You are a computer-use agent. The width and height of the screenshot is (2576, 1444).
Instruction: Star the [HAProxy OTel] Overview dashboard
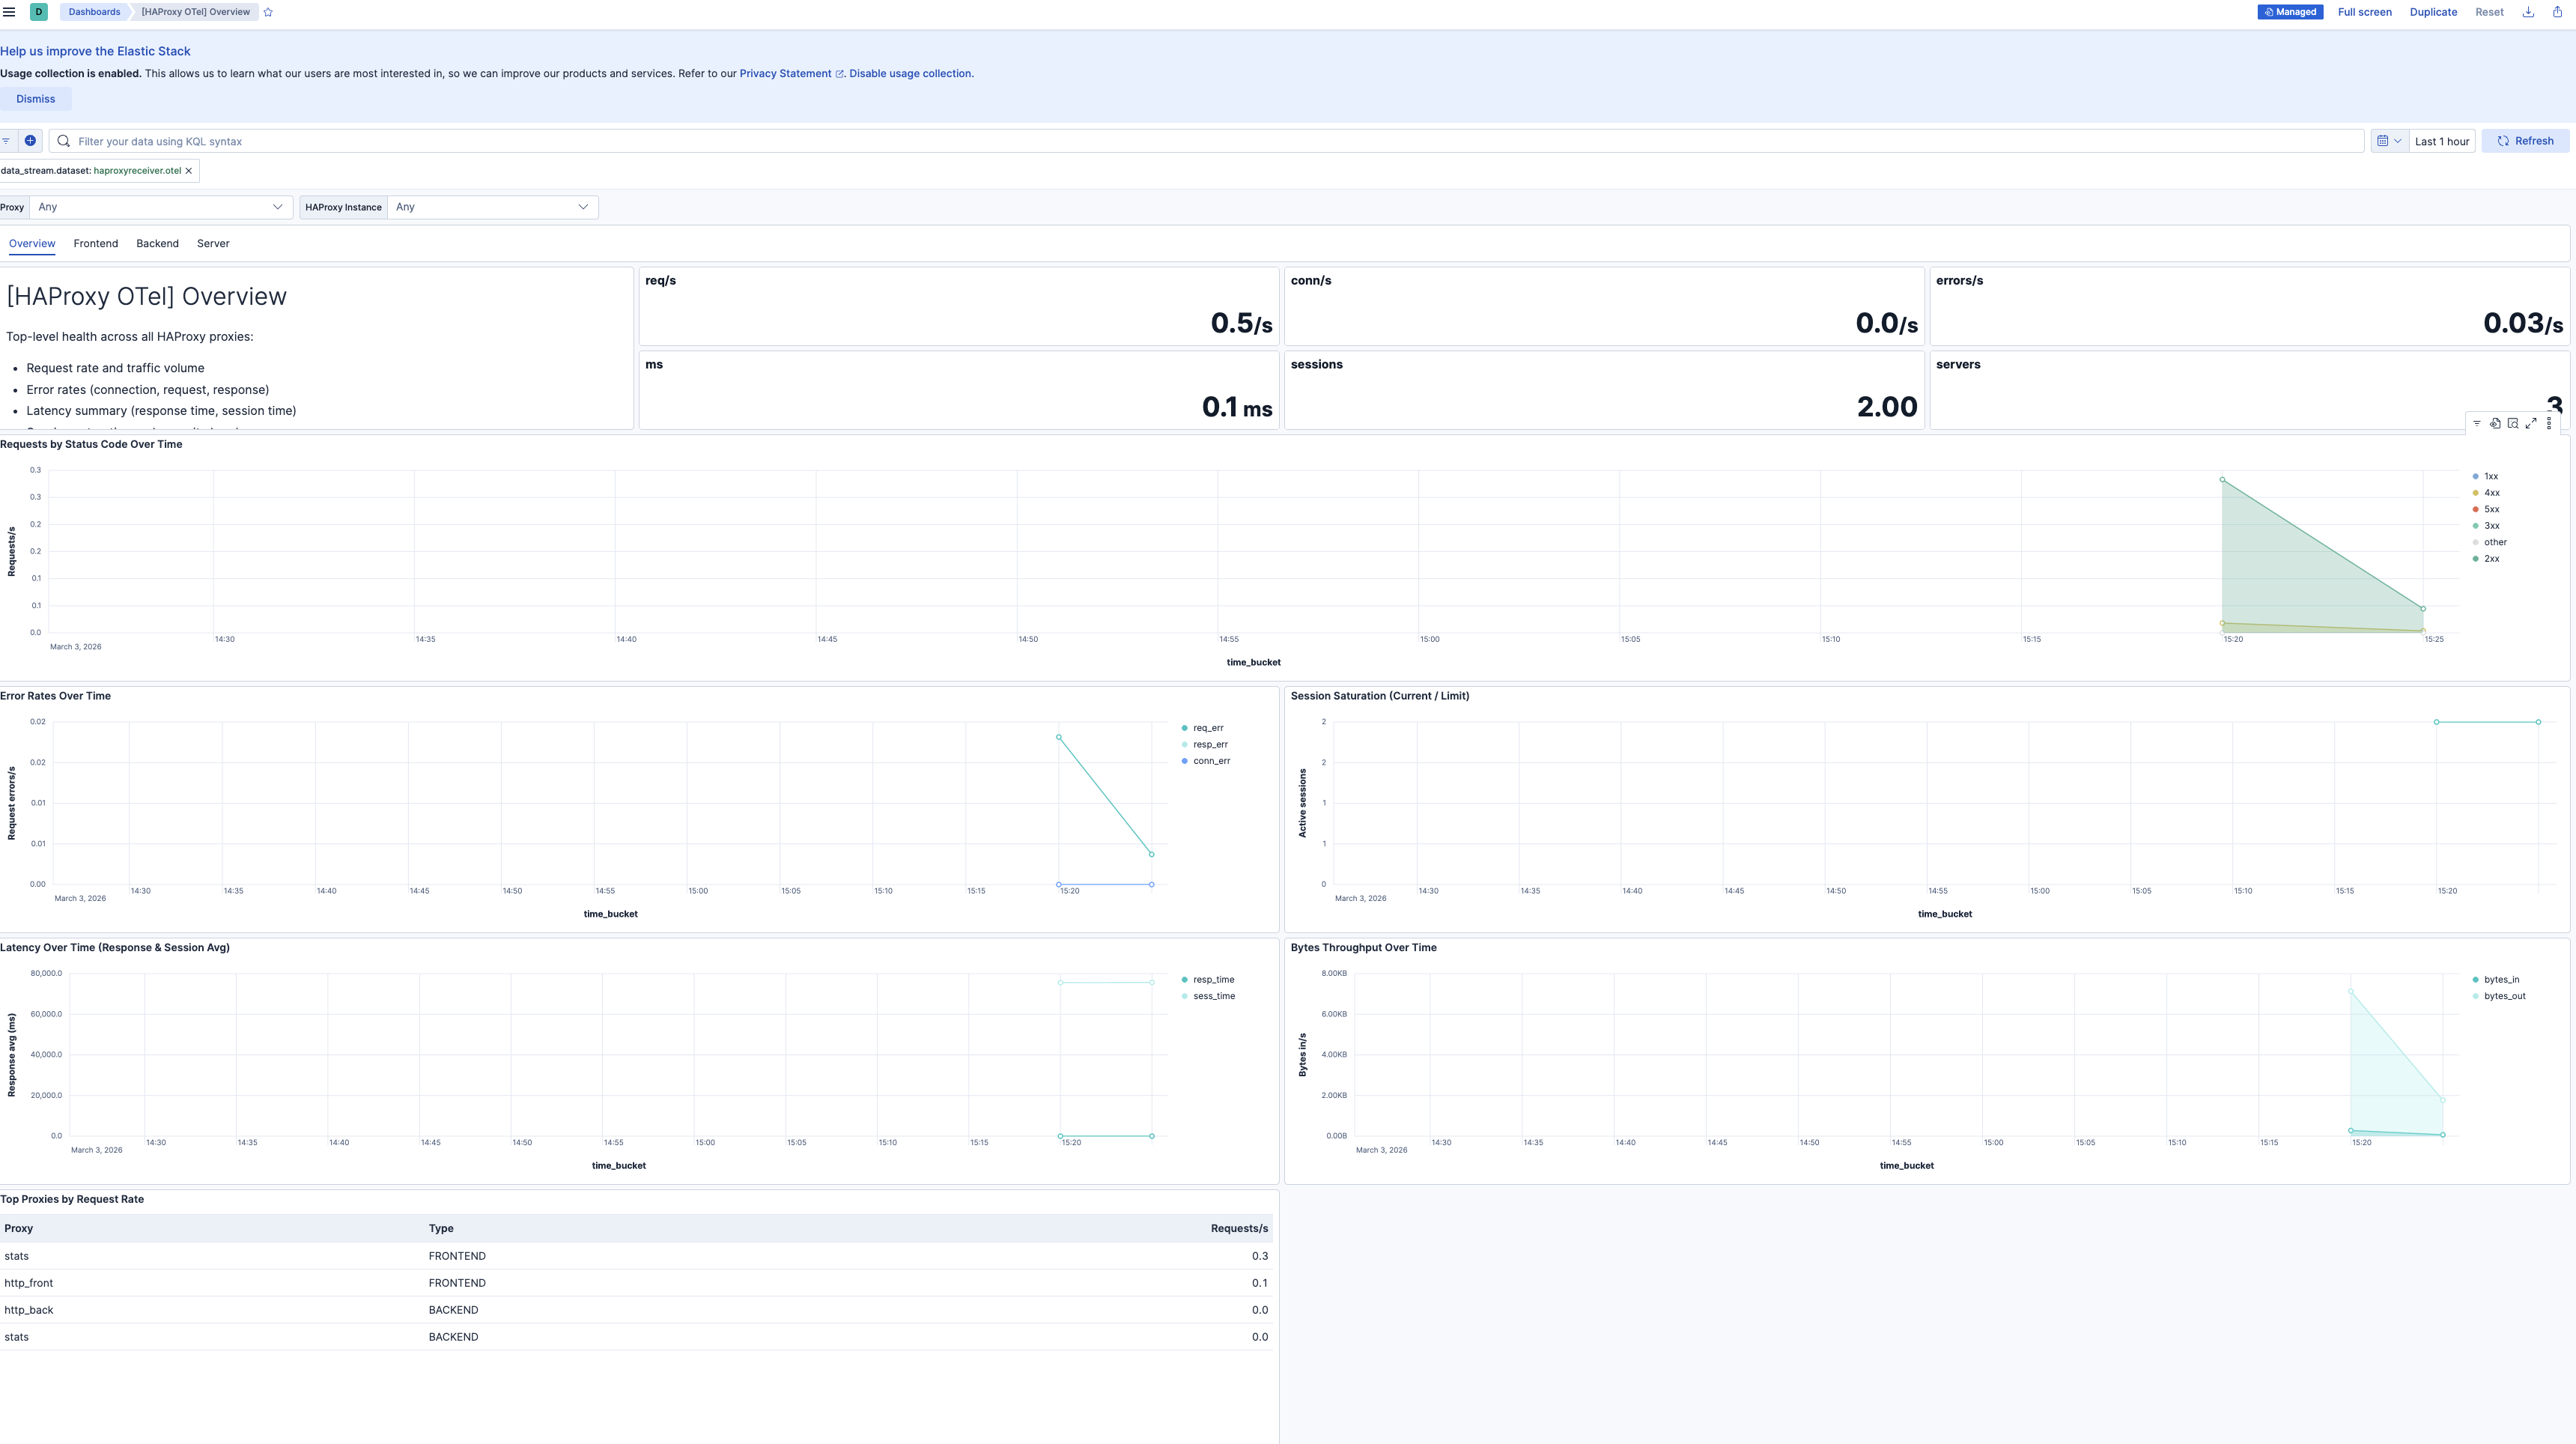[268, 12]
